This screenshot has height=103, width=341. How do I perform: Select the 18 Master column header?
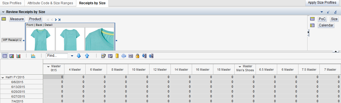point(224,70)
